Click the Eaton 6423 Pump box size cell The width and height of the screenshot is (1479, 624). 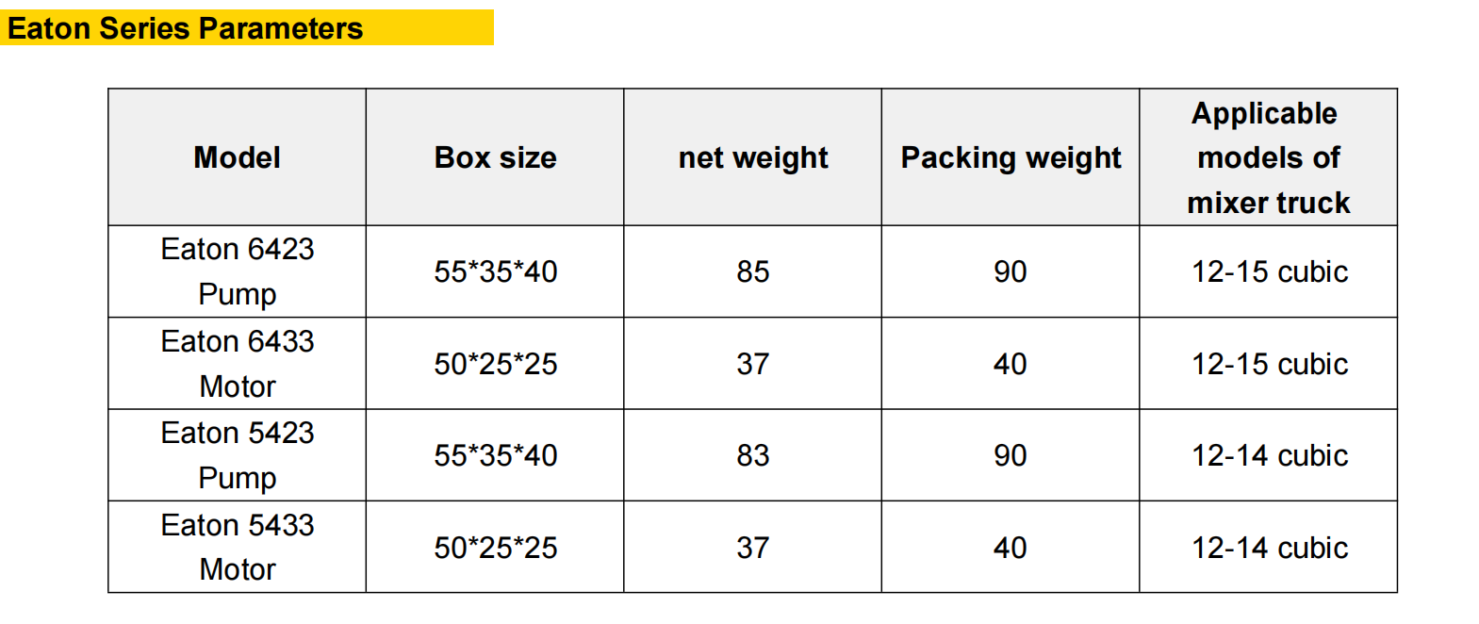(x=495, y=271)
